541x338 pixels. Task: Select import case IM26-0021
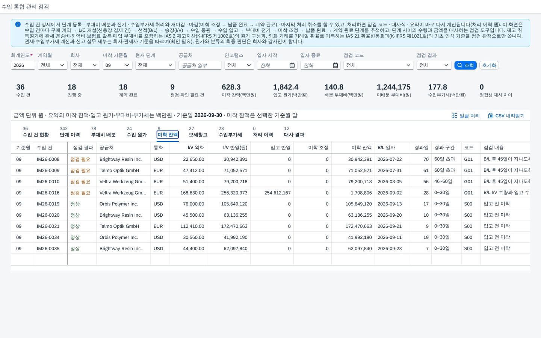(48, 226)
